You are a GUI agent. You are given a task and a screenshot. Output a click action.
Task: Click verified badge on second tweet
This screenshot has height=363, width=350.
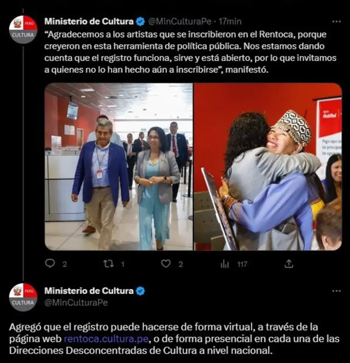click(141, 291)
